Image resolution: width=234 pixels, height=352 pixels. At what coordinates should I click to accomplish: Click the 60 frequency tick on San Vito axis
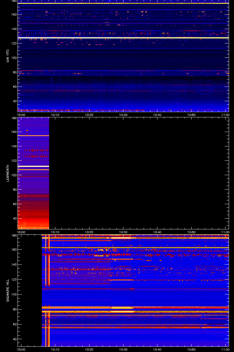click(x=14, y=87)
